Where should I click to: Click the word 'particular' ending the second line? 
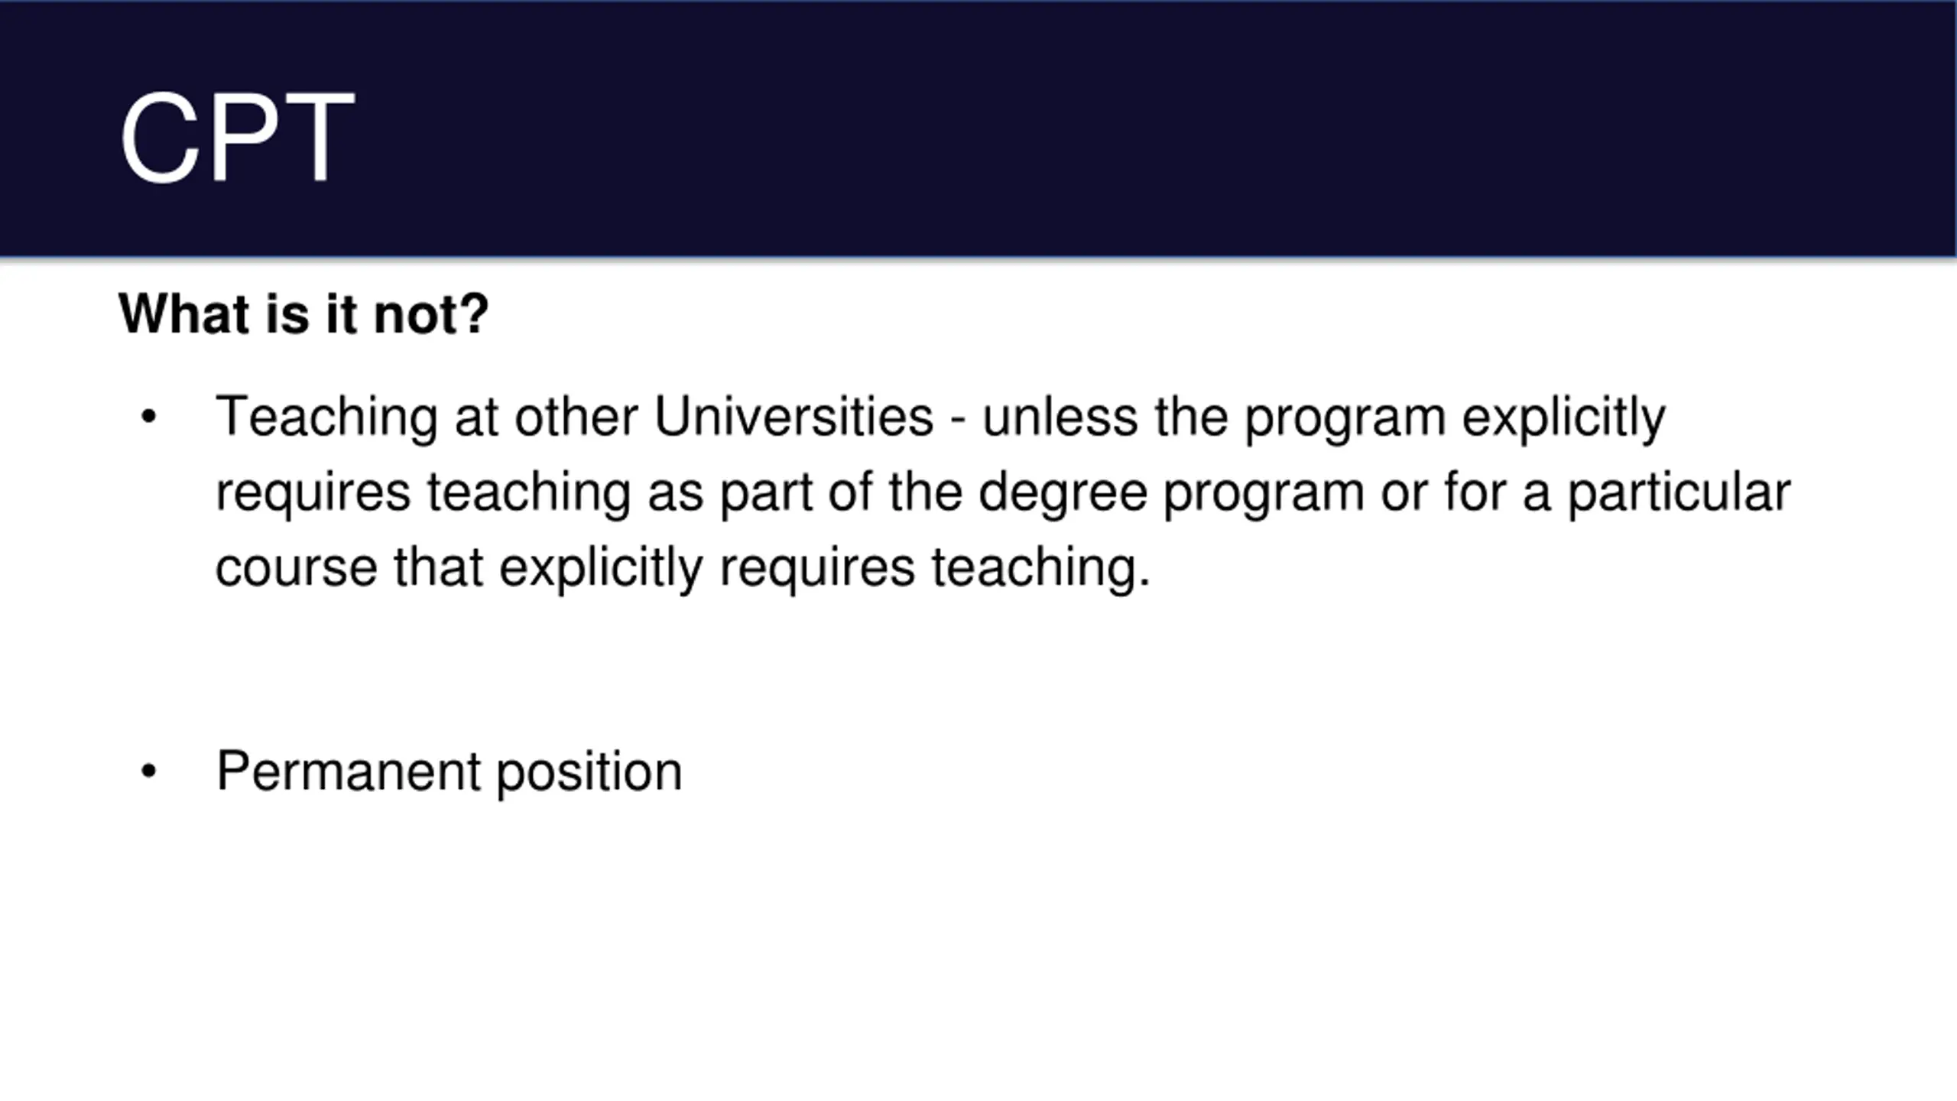[x=1679, y=492]
